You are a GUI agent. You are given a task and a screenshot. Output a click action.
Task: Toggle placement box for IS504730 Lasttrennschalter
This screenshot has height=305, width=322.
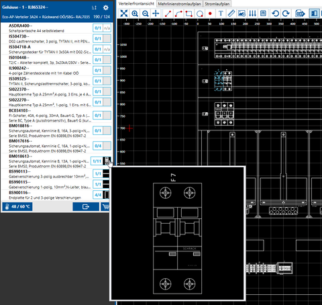tap(107, 38)
